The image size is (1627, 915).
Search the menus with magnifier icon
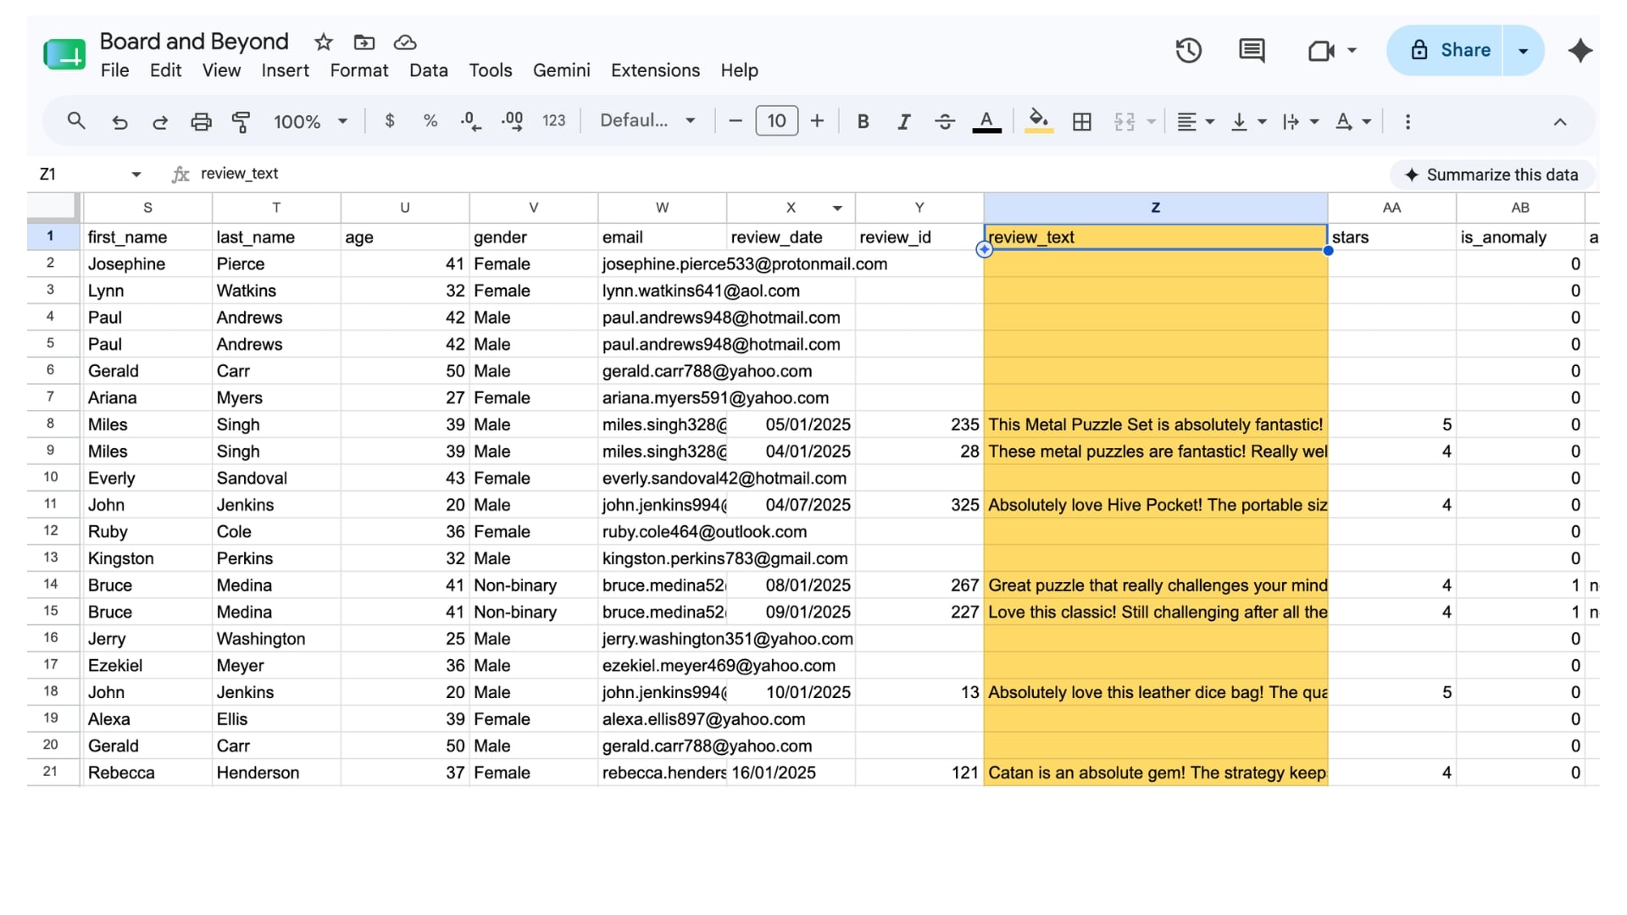tap(76, 121)
